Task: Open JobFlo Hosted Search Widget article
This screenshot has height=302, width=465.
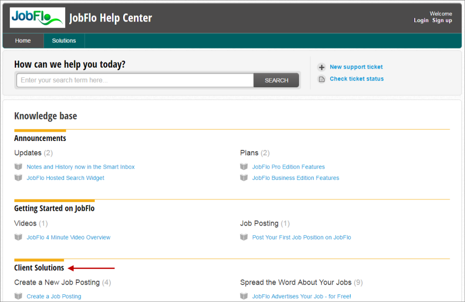Action: click(x=66, y=178)
